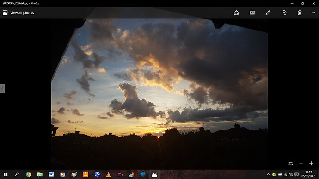Open the taskbar clock and date

pyautogui.click(x=308, y=174)
